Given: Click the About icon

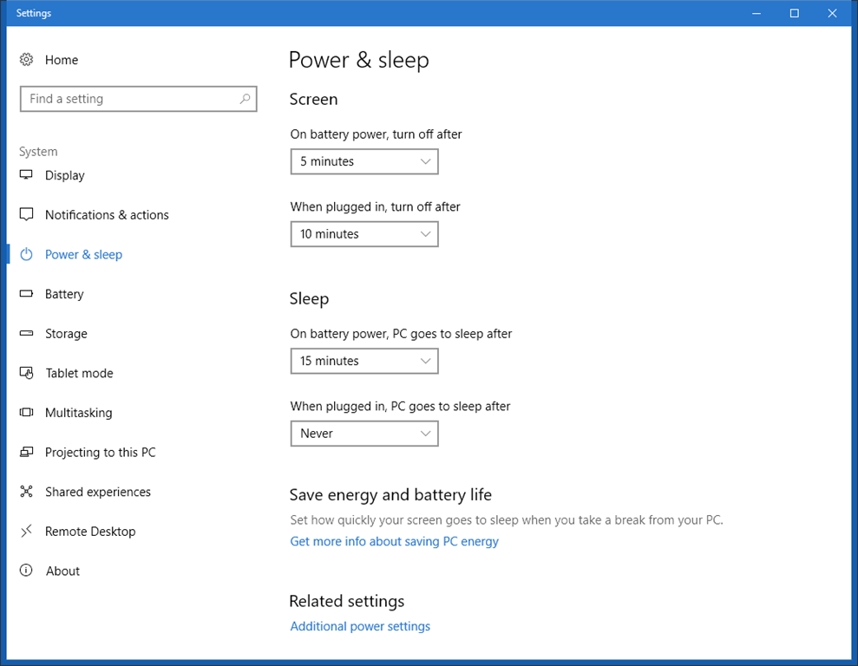Looking at the screenshot, I should click(x=26, y=571).
